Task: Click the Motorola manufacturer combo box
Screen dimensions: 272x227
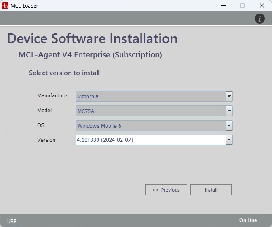Action: pyautogui.click(x=154, y=96)
